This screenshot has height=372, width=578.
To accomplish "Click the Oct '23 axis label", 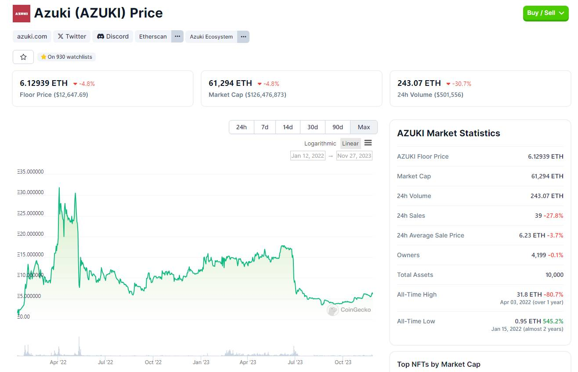I will 343,362.
